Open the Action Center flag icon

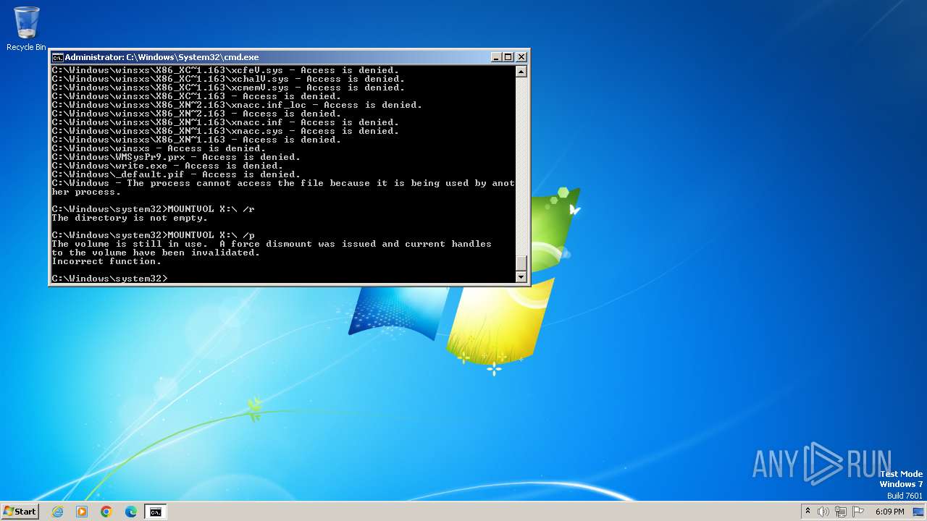(858, 512)
